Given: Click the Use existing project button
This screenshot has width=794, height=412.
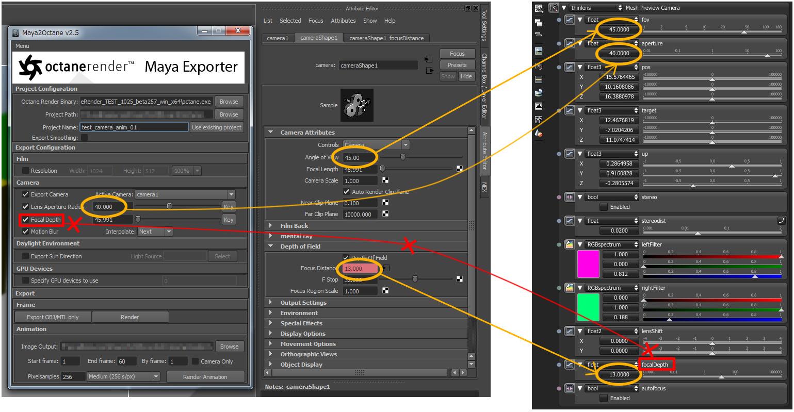Looking at the screenshot, I should click(217, 127).
